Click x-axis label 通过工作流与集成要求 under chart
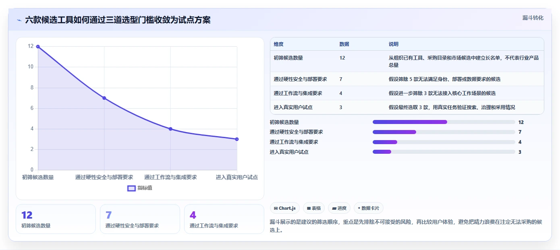This screenshot has height=250, width=560. pos(170,177)
